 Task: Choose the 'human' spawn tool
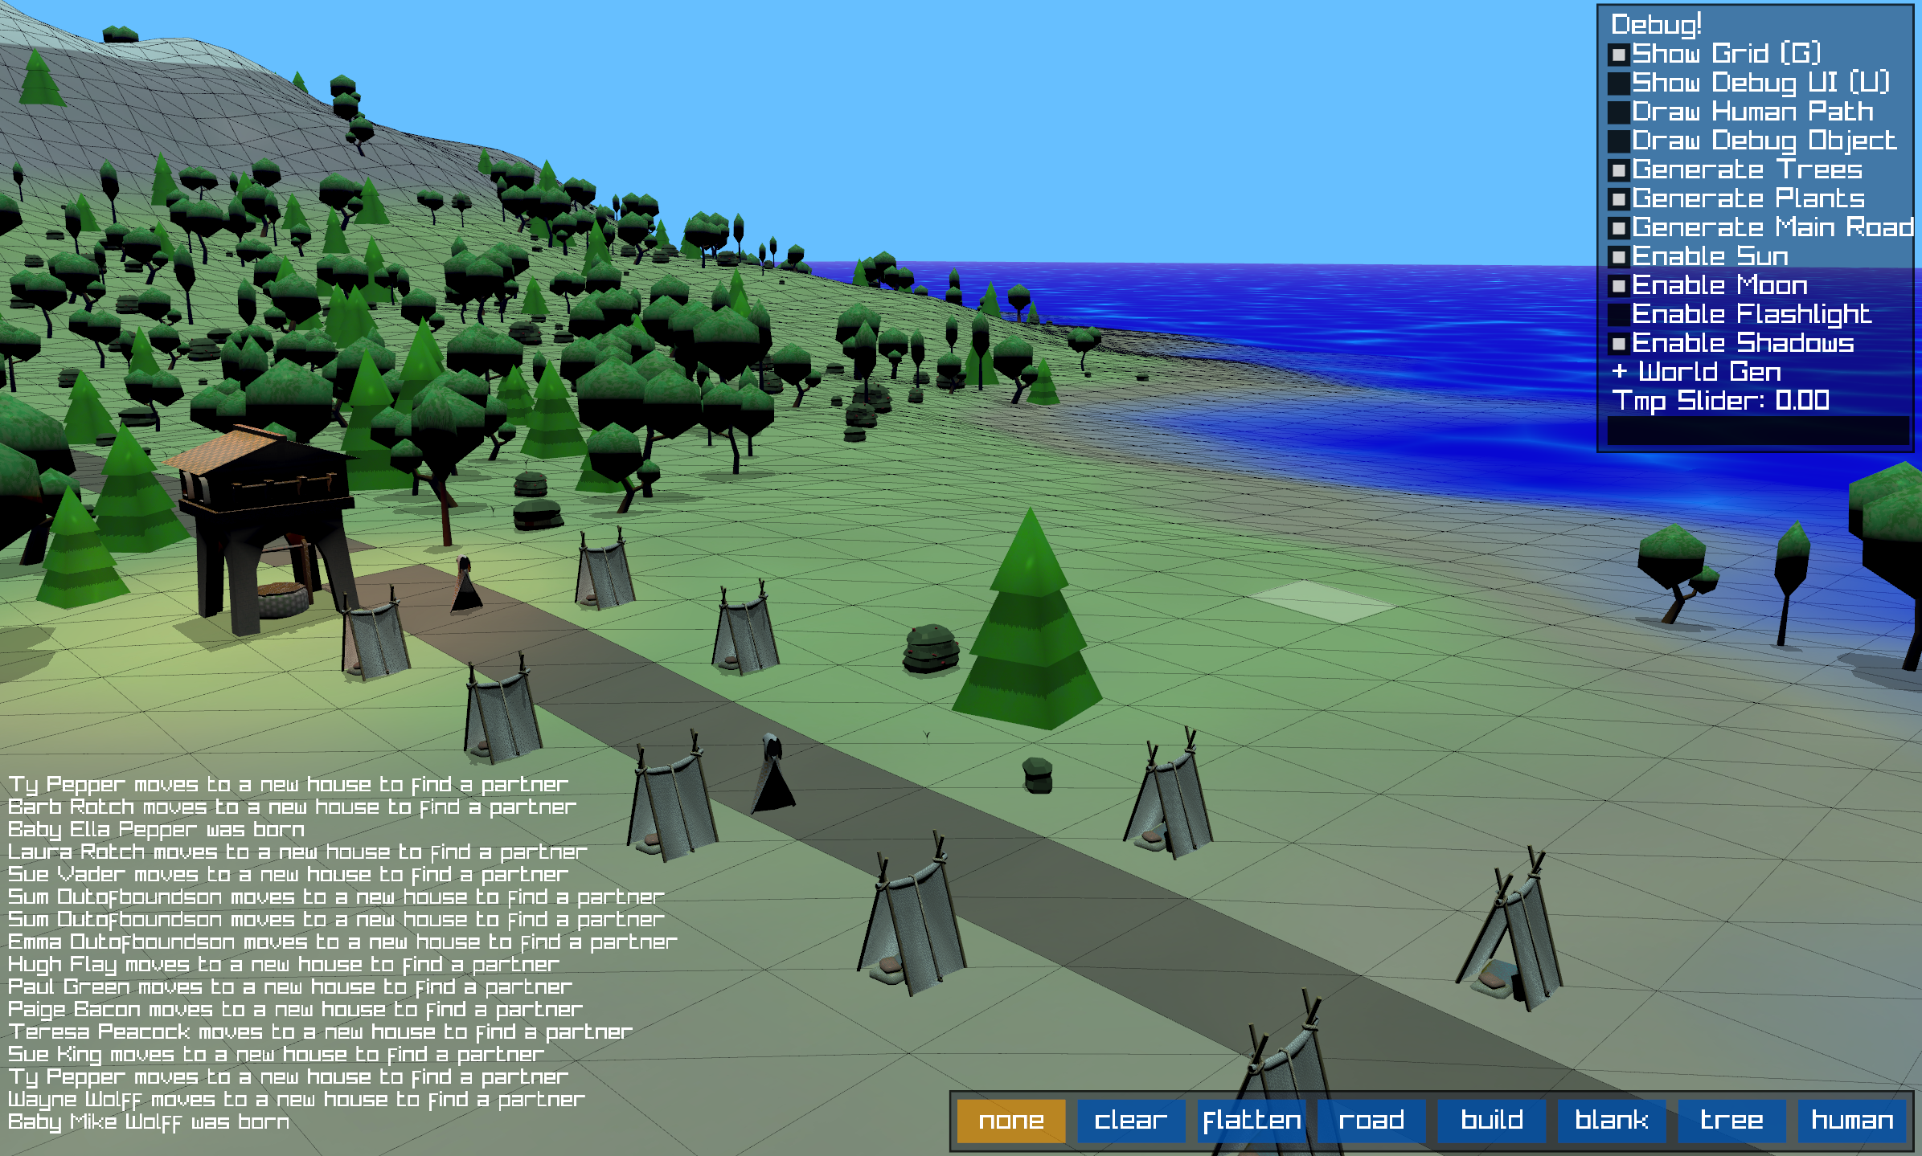(1852, 1121)
